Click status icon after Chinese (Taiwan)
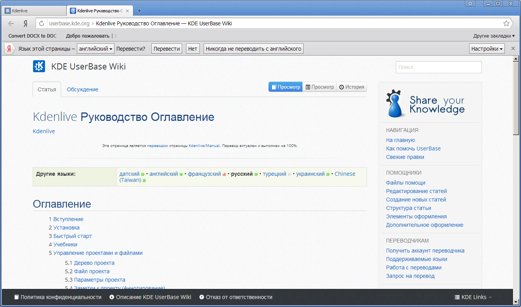This screenshot has height=307, width=521. point(144,180)
